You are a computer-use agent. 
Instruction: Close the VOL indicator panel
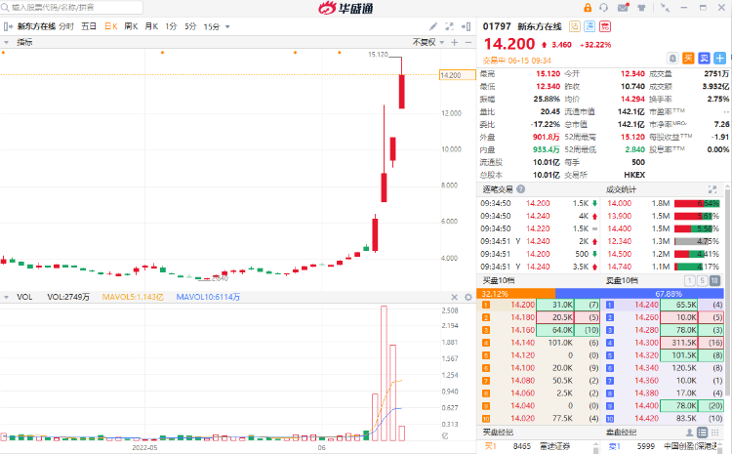454,297
